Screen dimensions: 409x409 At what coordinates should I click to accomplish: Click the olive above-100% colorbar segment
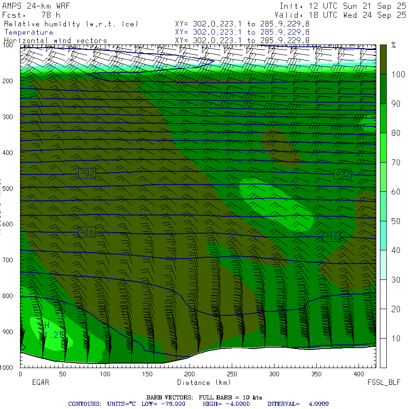click(383, 60)
